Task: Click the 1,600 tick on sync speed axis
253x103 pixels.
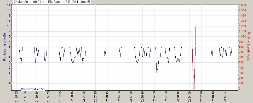Action: (x=243, y=5)
